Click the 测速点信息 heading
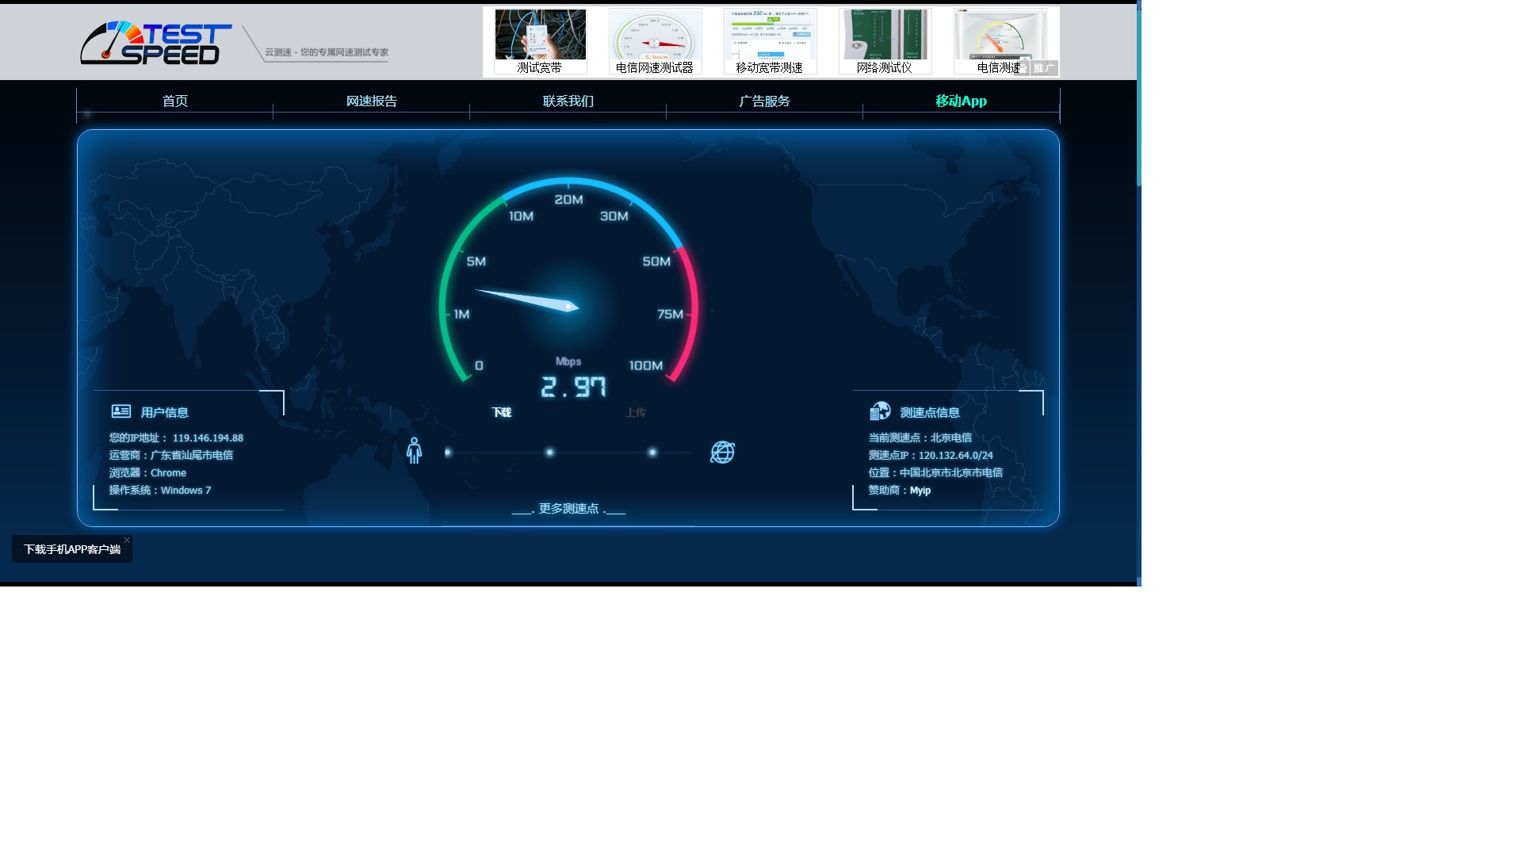 [930, 413]
